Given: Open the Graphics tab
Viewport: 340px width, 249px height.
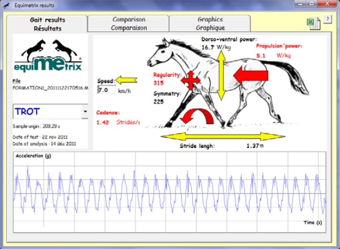Looking at the screenshot, I should point(210,23).
